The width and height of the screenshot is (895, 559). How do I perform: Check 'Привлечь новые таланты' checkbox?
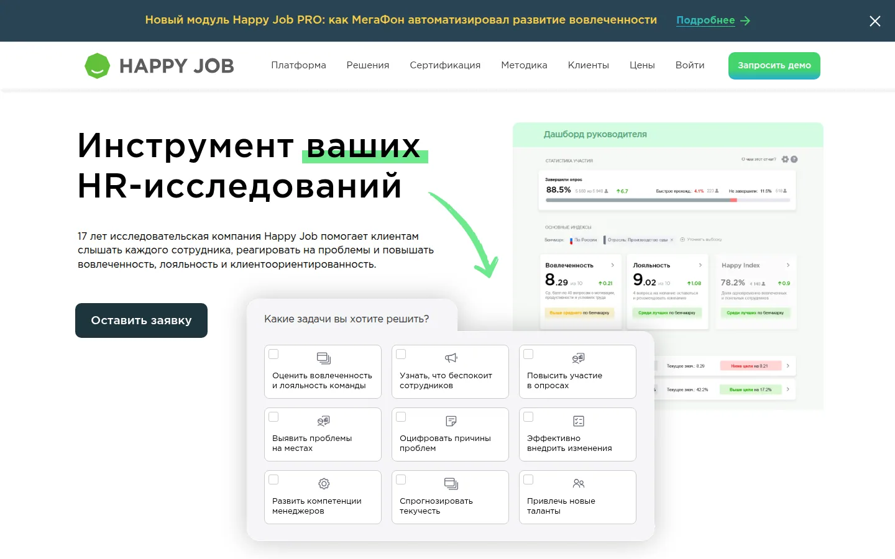coord(528,479)
